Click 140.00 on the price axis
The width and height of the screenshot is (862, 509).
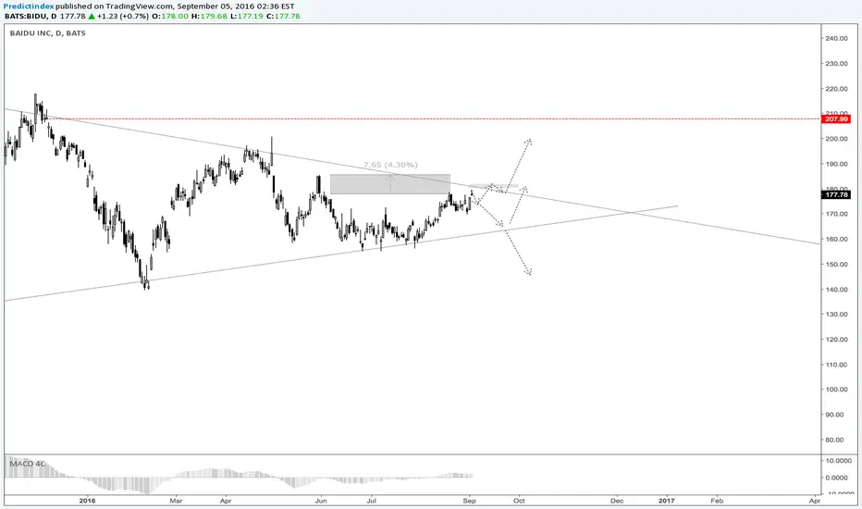coord(836,290)
